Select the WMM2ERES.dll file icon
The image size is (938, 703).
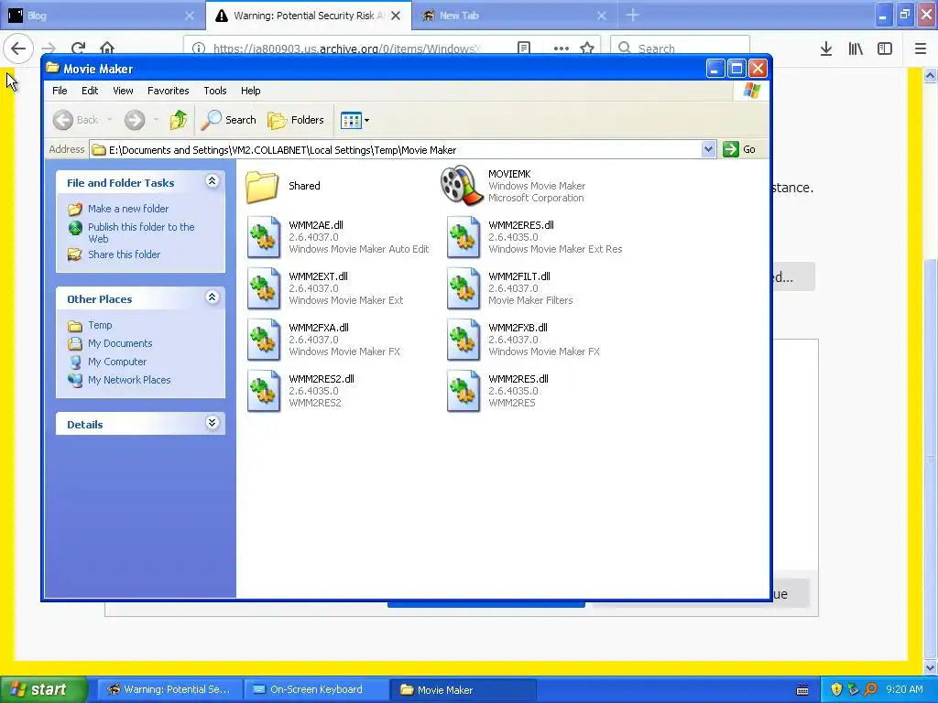point(464,237)
